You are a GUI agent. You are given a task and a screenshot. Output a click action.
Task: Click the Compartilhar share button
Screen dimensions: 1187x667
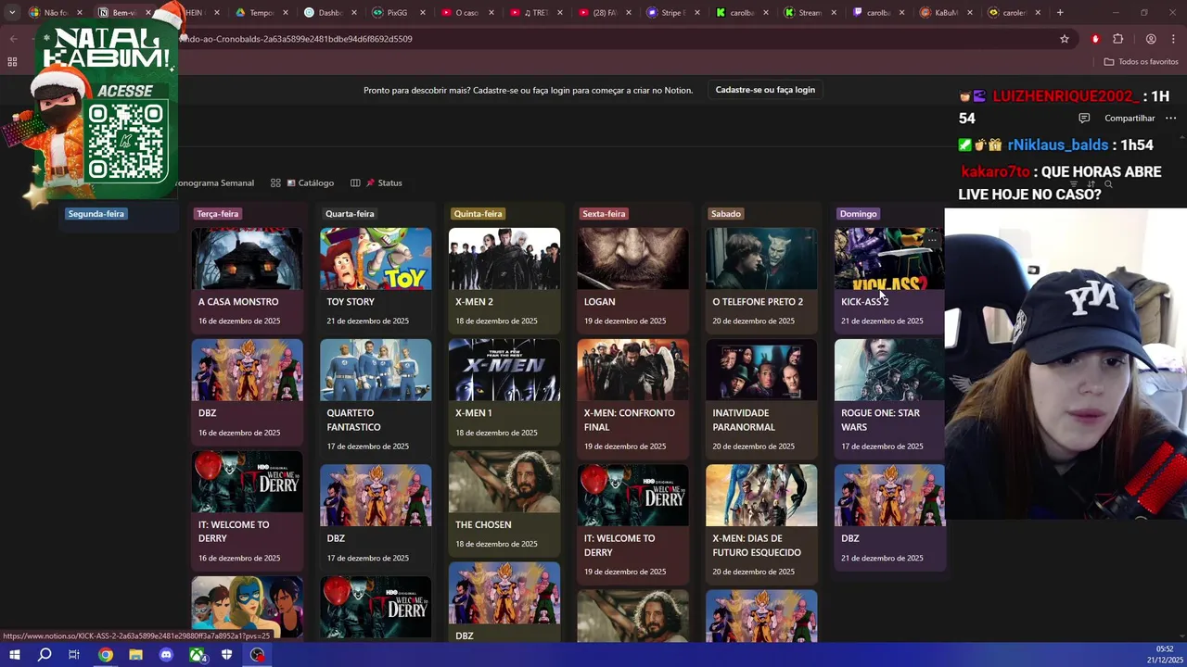click(1130, 119)
